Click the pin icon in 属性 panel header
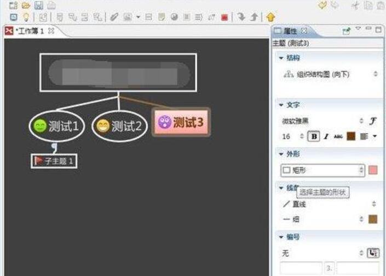This screenshot has width=386, height=276. pyautogui.click(x=347, y=31)
